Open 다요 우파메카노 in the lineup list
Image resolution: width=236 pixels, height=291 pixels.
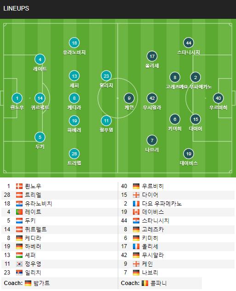(x=161, y=204)
